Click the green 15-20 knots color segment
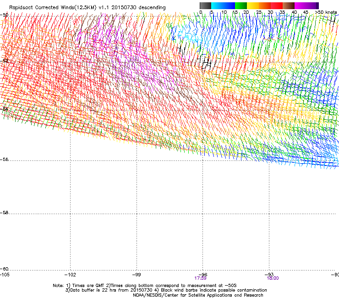The width and height of the screenshot is (339, 298). pos(241,6)
